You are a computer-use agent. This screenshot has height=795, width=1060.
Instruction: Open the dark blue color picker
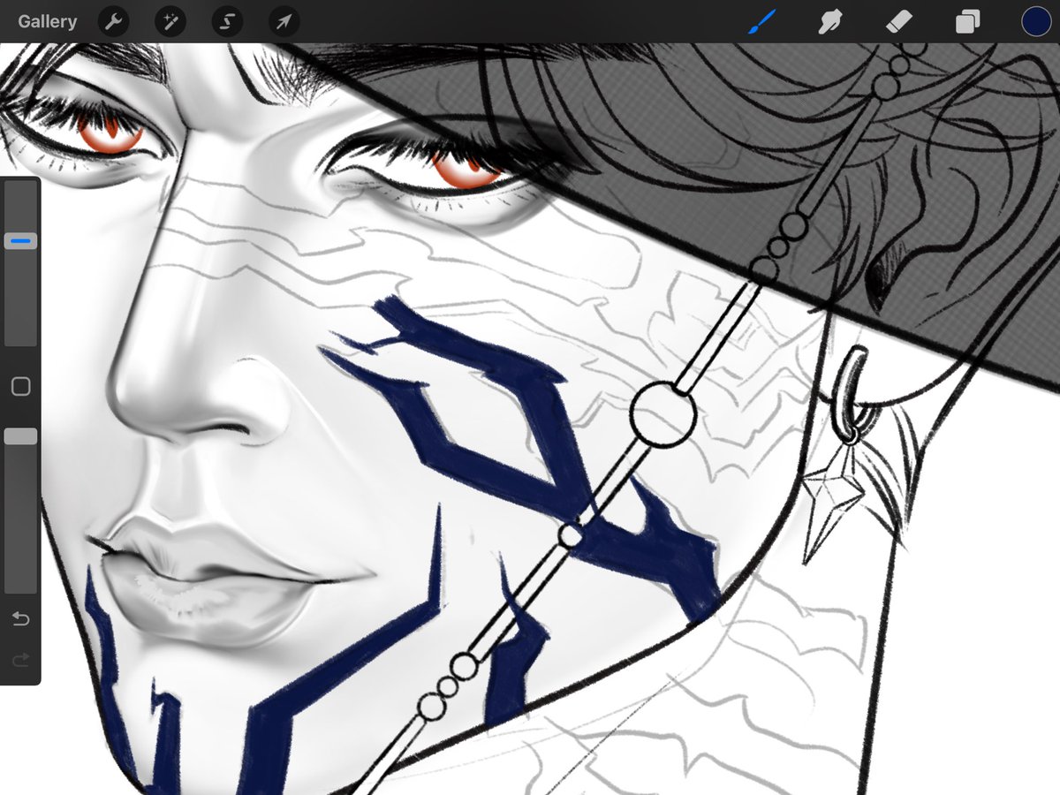pos(1036,22)
